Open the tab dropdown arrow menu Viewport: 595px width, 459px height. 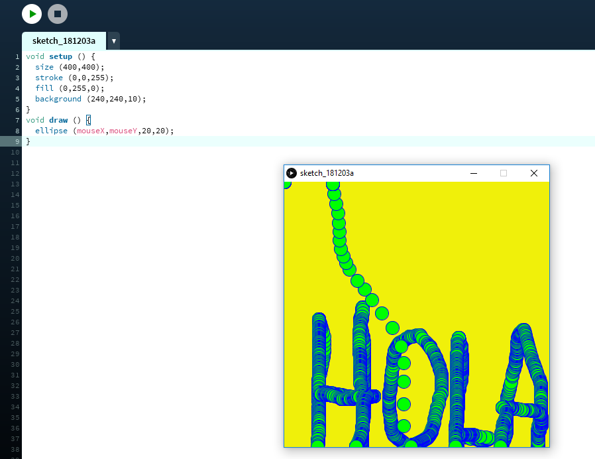[114, 41]
